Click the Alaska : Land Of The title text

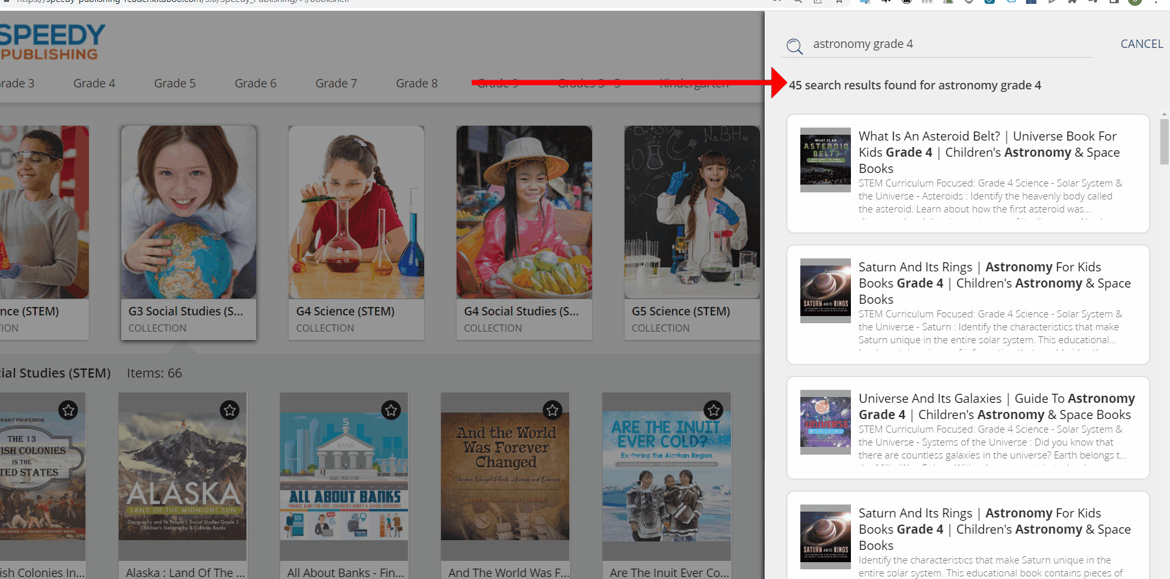[185, 573]
